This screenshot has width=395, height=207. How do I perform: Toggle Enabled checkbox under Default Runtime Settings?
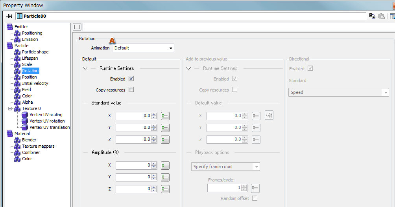tap(131, 79)
